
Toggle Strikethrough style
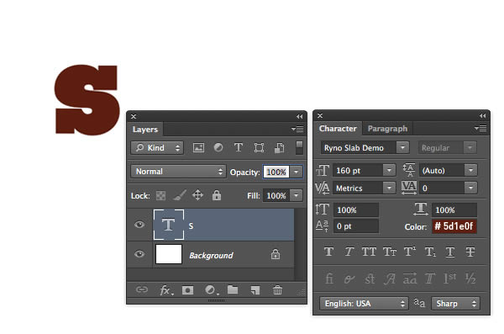470,252
